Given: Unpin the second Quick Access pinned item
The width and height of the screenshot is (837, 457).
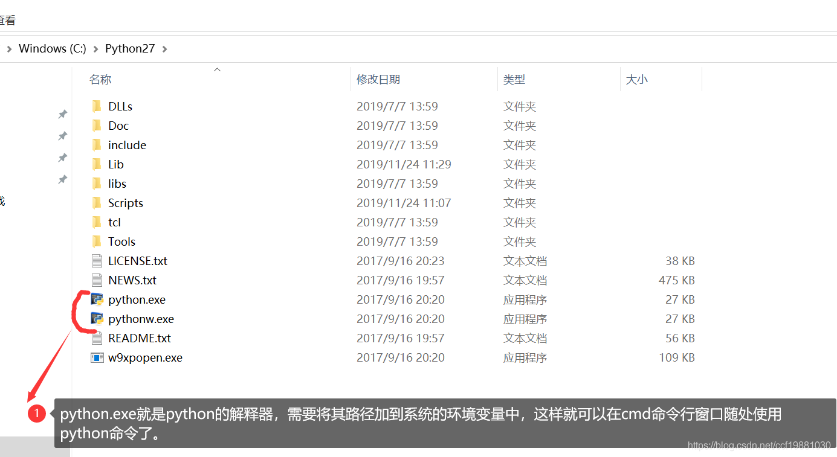Looking at the screenshot, I should (62, 136).
